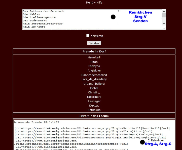182x150 pixels.
Task: Click 'Die Stellenangebote' line in textarea
Action: point(39,17)
